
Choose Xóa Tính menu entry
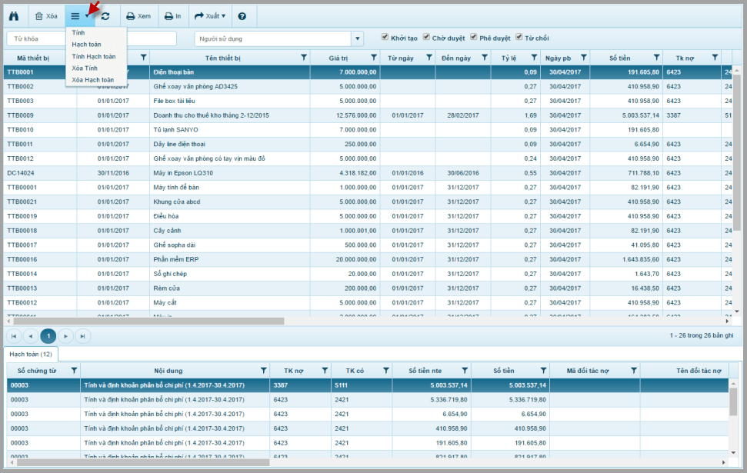tap(85, 68)
